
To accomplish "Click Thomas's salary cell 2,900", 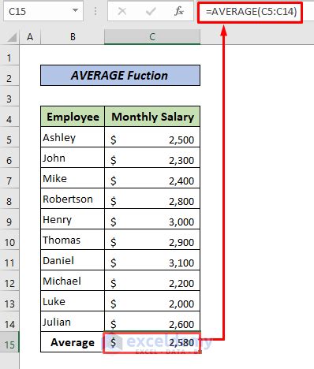I will 152,240.
